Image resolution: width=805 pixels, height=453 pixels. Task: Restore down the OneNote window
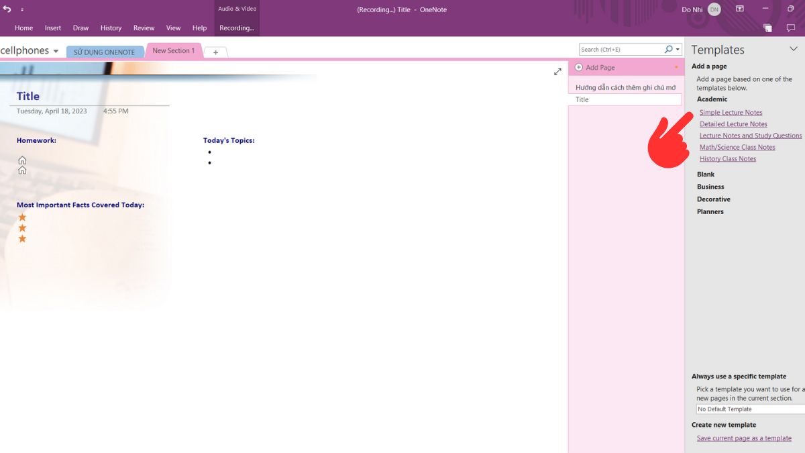pyautogui.click(x=791, y=9)
